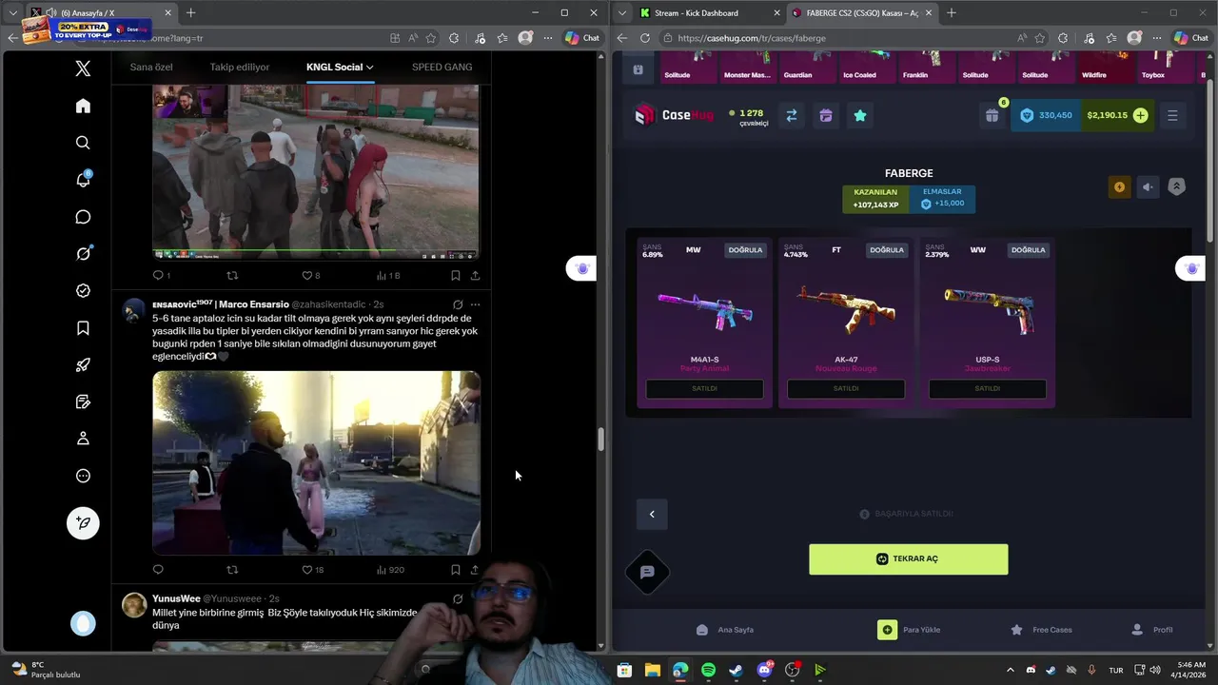Toggle sound with the CaseHug speaker button
The height and width of the screenshot is (685, 1218).
(x=1148, y=186)
